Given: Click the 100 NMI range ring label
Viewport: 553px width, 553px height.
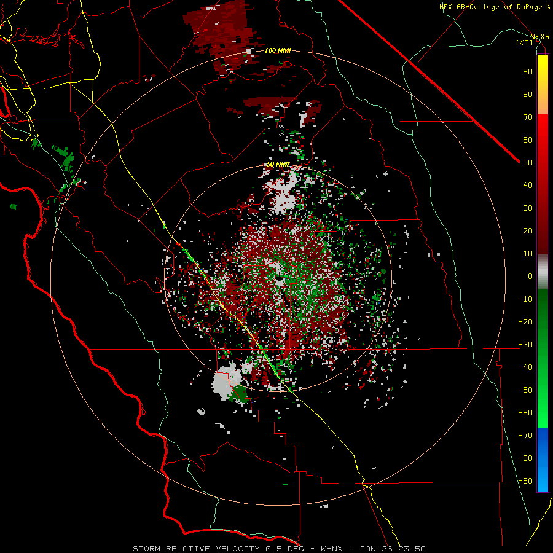Looking at the screenshot, I should [x=278, y=51].
